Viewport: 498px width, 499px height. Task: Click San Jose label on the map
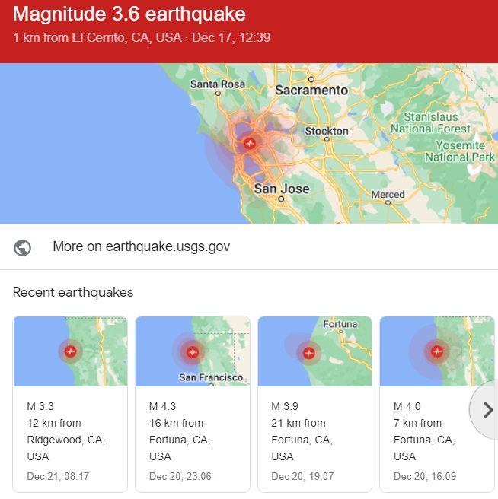[282, 189]
